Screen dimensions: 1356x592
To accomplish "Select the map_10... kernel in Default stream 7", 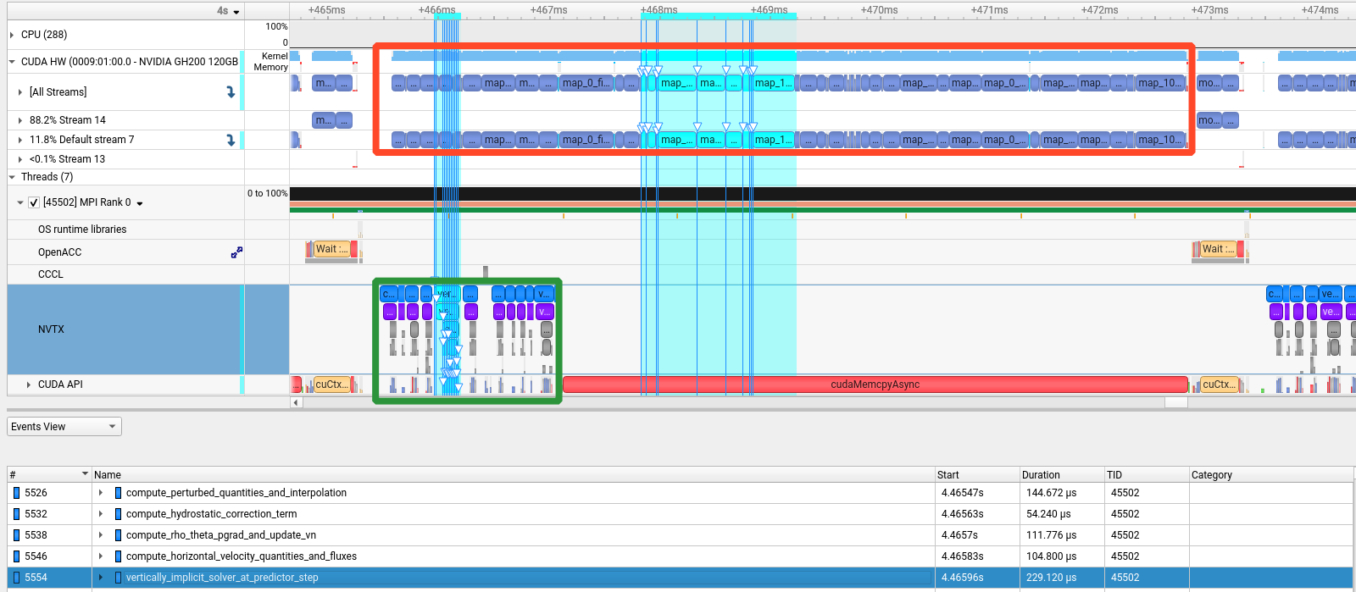I will 1160,140.
